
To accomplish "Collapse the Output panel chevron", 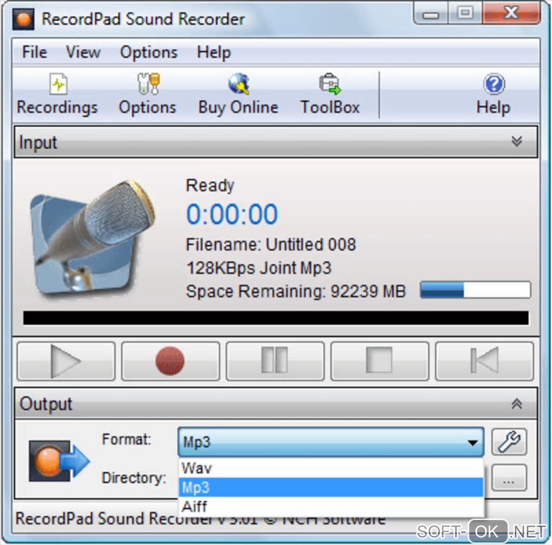I will (x=516, y=403).
